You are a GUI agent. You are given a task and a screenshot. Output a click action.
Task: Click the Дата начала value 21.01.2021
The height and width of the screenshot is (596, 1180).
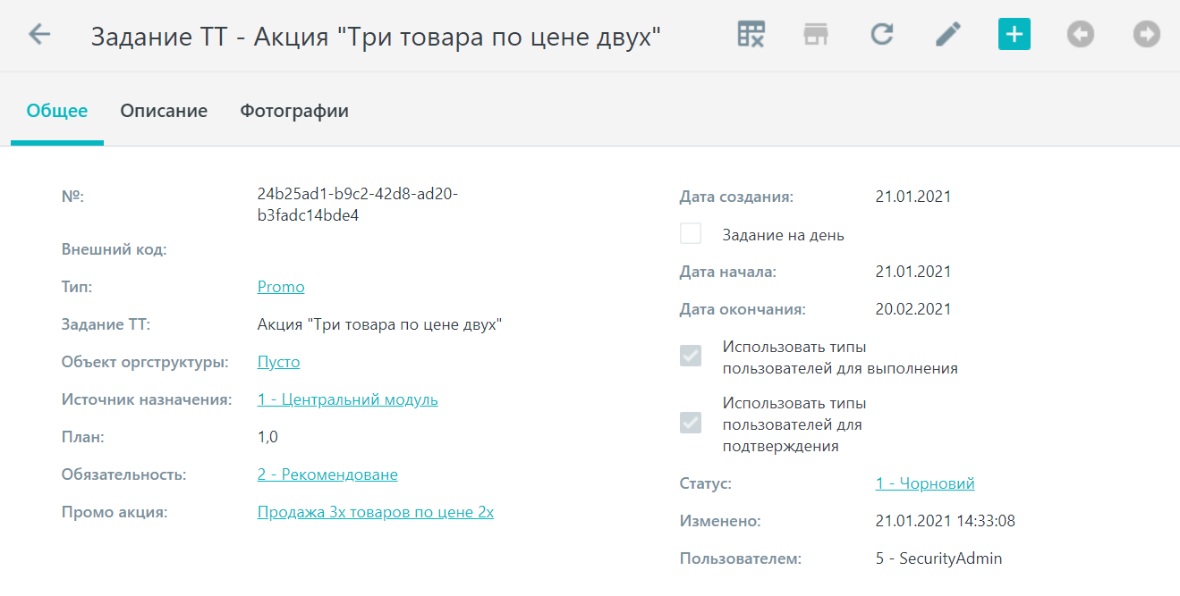[913, 272]
